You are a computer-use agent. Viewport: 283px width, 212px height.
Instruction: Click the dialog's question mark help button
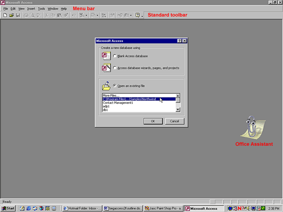180,41
